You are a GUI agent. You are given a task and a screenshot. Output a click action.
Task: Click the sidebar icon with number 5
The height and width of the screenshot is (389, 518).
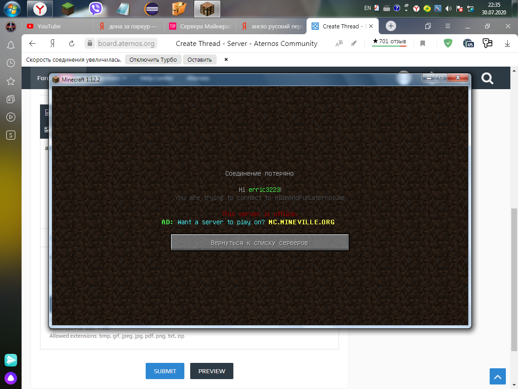pos(11,135)
